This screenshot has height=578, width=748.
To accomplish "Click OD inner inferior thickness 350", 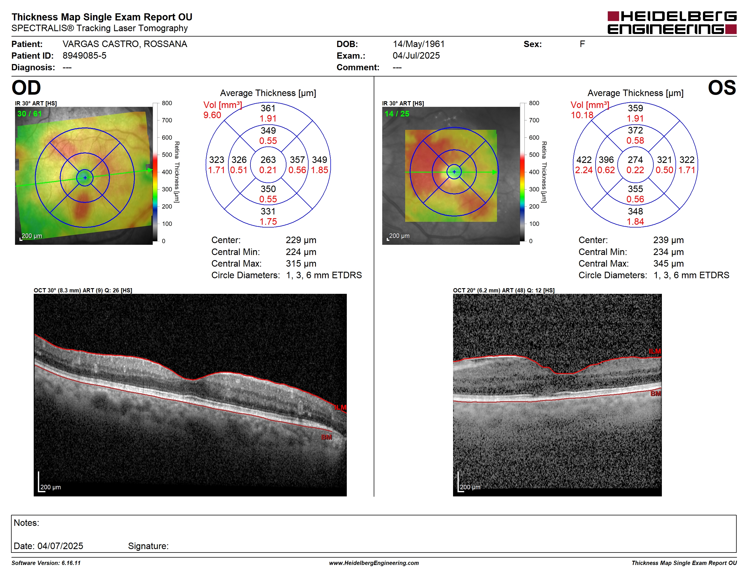I will click(x=268, y=189).
